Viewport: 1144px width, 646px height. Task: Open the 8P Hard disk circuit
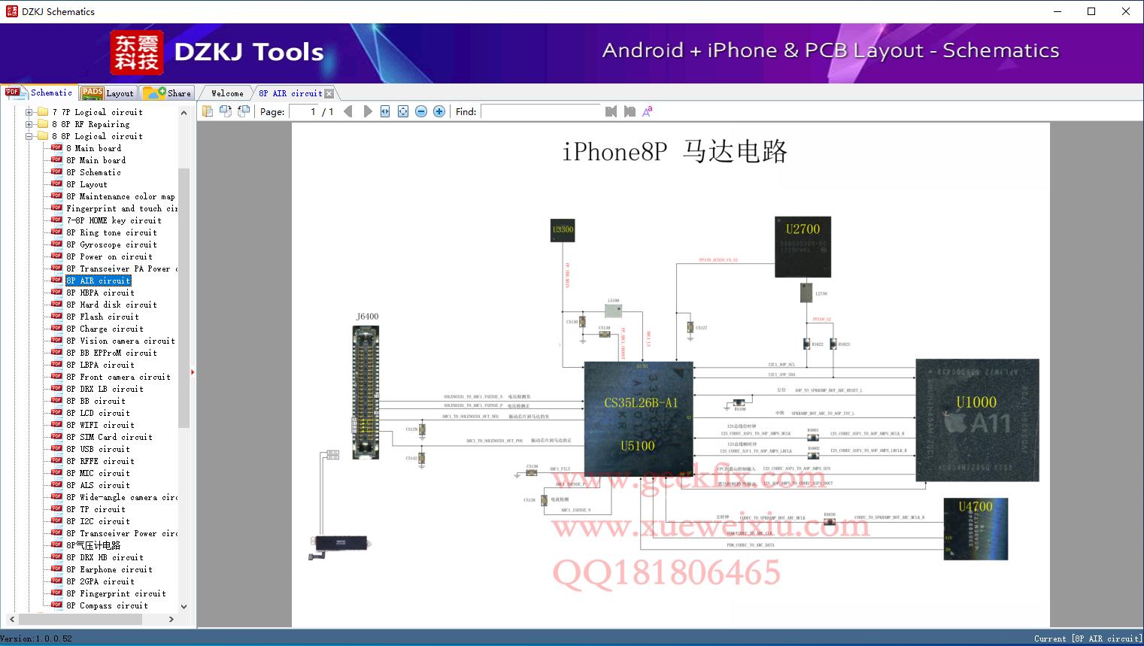point(111,305)
